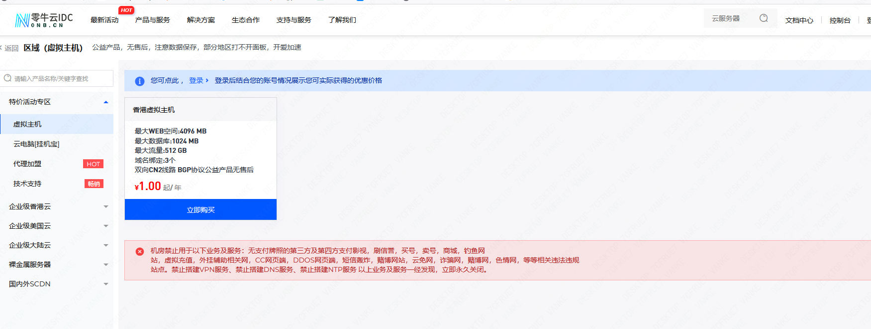Focus the product name search field
This screenshot has height=329, width=871.
point(61,78)
